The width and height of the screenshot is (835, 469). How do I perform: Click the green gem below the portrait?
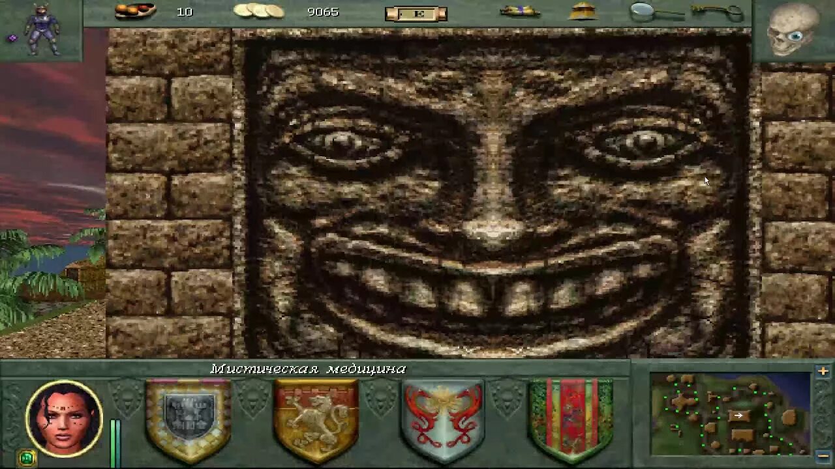[27, 459]
